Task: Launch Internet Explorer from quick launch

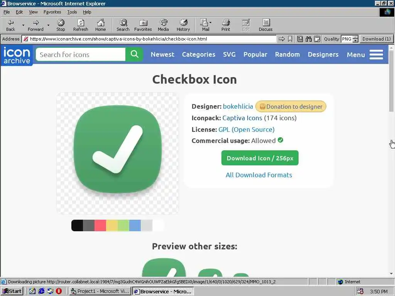Action: (x=41, y=291)
